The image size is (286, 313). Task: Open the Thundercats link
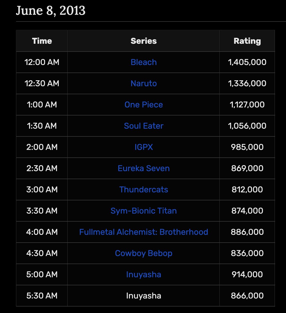tap(144, 190)
